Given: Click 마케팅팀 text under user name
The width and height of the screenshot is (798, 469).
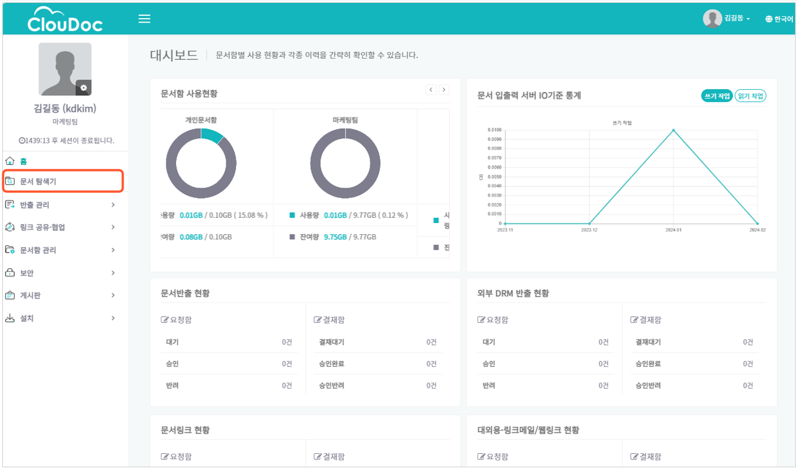Looking at the screenshot, I should click(65, 121).
